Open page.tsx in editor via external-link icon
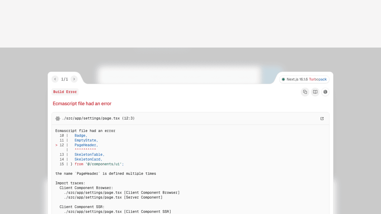 [x=322, y=119]
